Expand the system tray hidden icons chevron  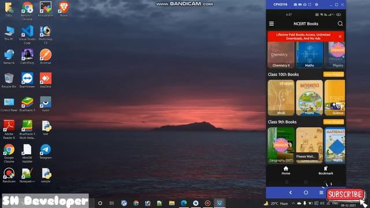293,203
